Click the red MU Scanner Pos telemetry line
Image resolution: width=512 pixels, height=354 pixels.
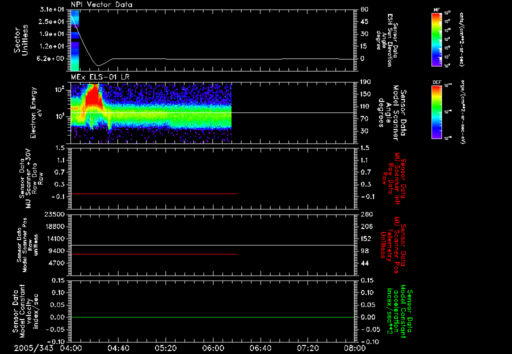[154, 254]
